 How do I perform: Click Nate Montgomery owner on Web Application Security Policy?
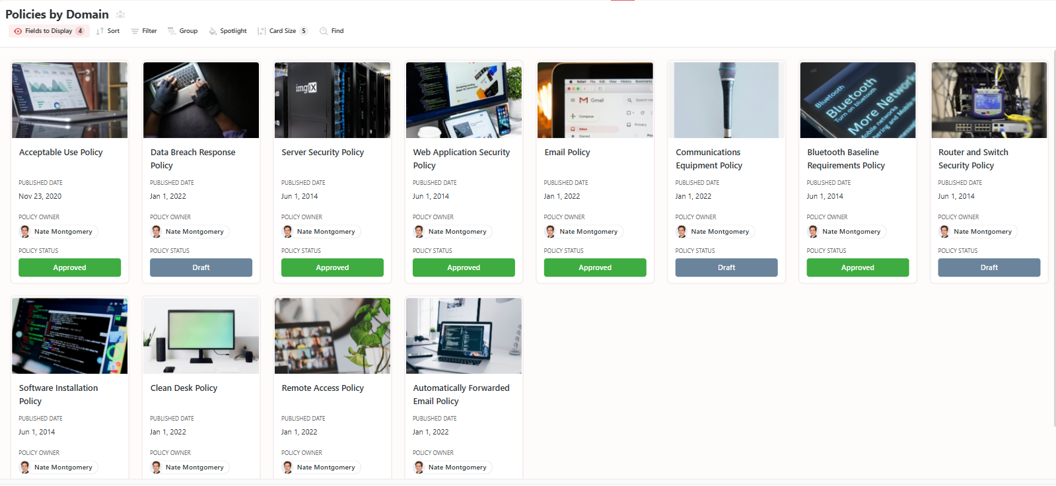tap(452, 232)
